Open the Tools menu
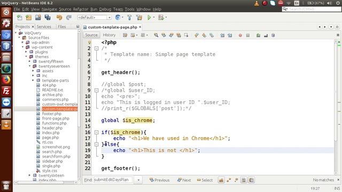This screenshot has width=342, height=192. (x=129, y=9)
